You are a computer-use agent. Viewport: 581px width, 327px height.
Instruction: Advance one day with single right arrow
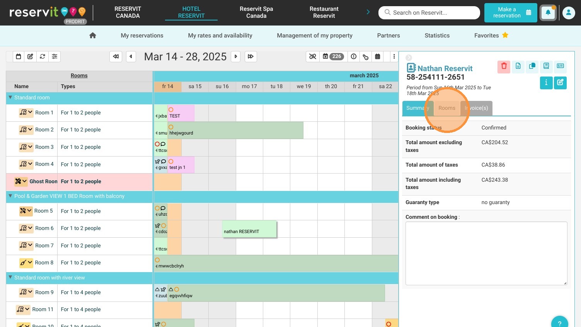pyautogui.click(x=236, y=56)
